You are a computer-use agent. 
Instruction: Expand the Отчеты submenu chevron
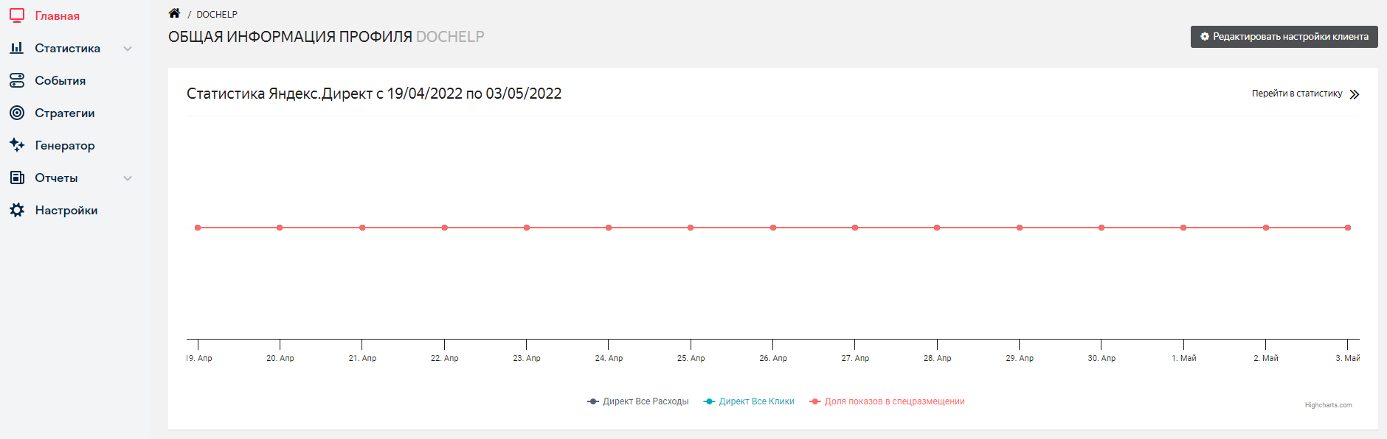(128, 178)
